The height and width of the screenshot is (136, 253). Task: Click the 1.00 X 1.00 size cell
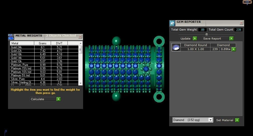click(195, 49)
